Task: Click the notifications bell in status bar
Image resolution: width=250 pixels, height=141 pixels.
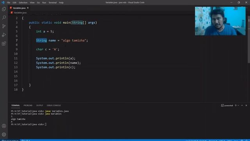Action: pyautogui.click(x=246, y=140)
